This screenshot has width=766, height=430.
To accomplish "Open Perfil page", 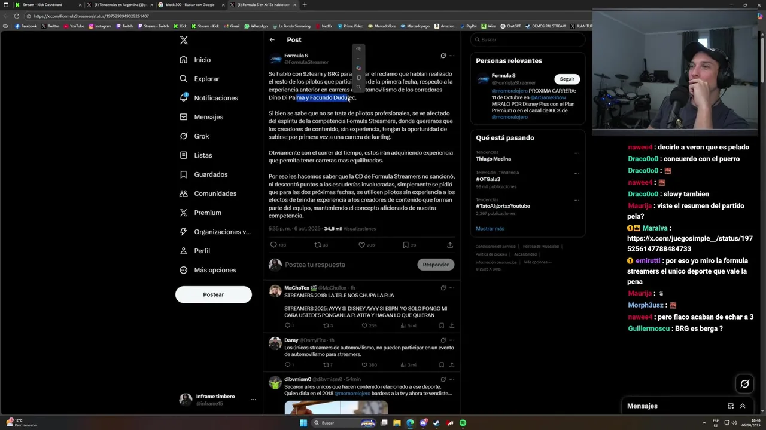I will pyautogui.click(x=194, y=251).
